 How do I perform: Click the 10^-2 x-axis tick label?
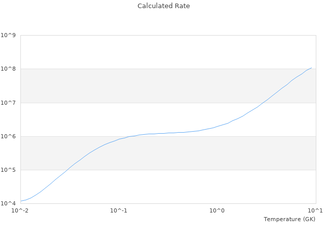(20, 210)
